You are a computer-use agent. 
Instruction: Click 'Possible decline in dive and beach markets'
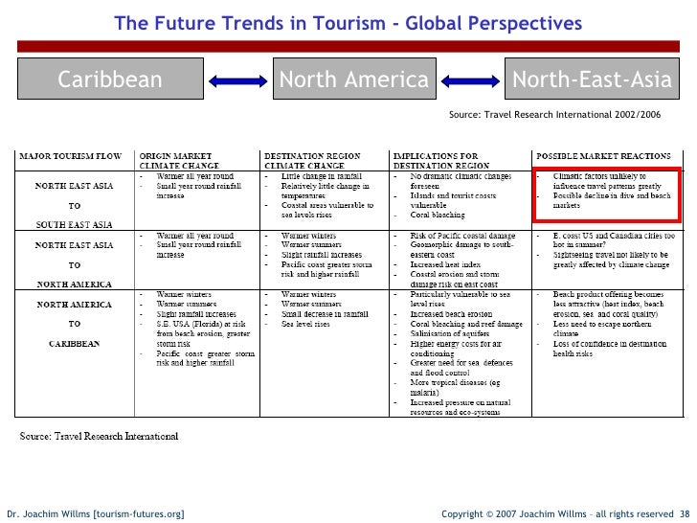pyautogui.click(x=612, y=200)
